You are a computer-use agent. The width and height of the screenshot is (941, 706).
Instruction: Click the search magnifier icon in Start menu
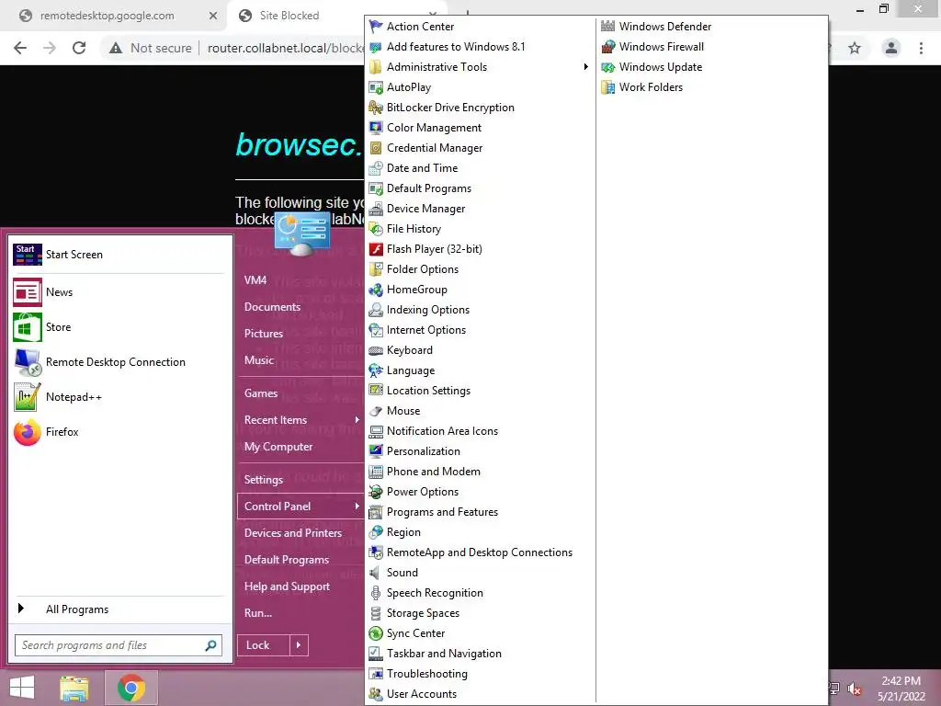click(210, 645)
